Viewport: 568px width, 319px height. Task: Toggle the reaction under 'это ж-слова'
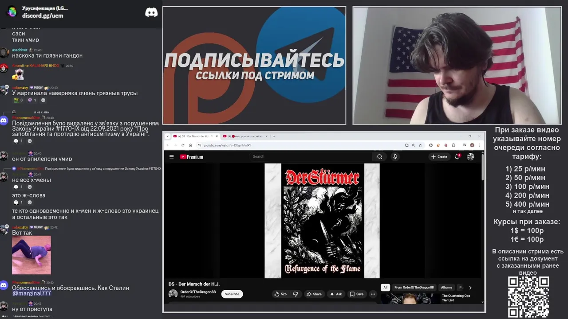tap(18, 202)
